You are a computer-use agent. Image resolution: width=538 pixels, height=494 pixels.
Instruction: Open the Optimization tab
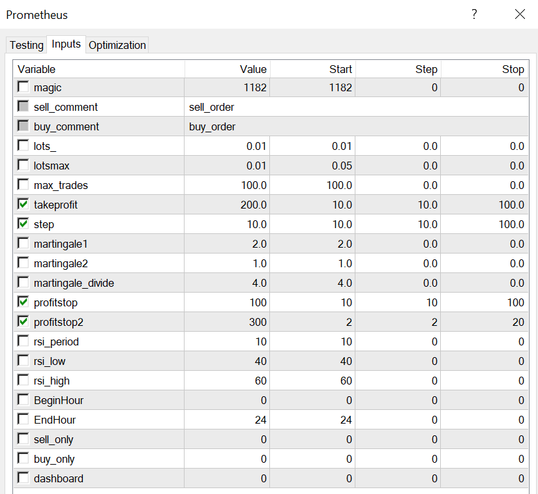coord(117,45)
